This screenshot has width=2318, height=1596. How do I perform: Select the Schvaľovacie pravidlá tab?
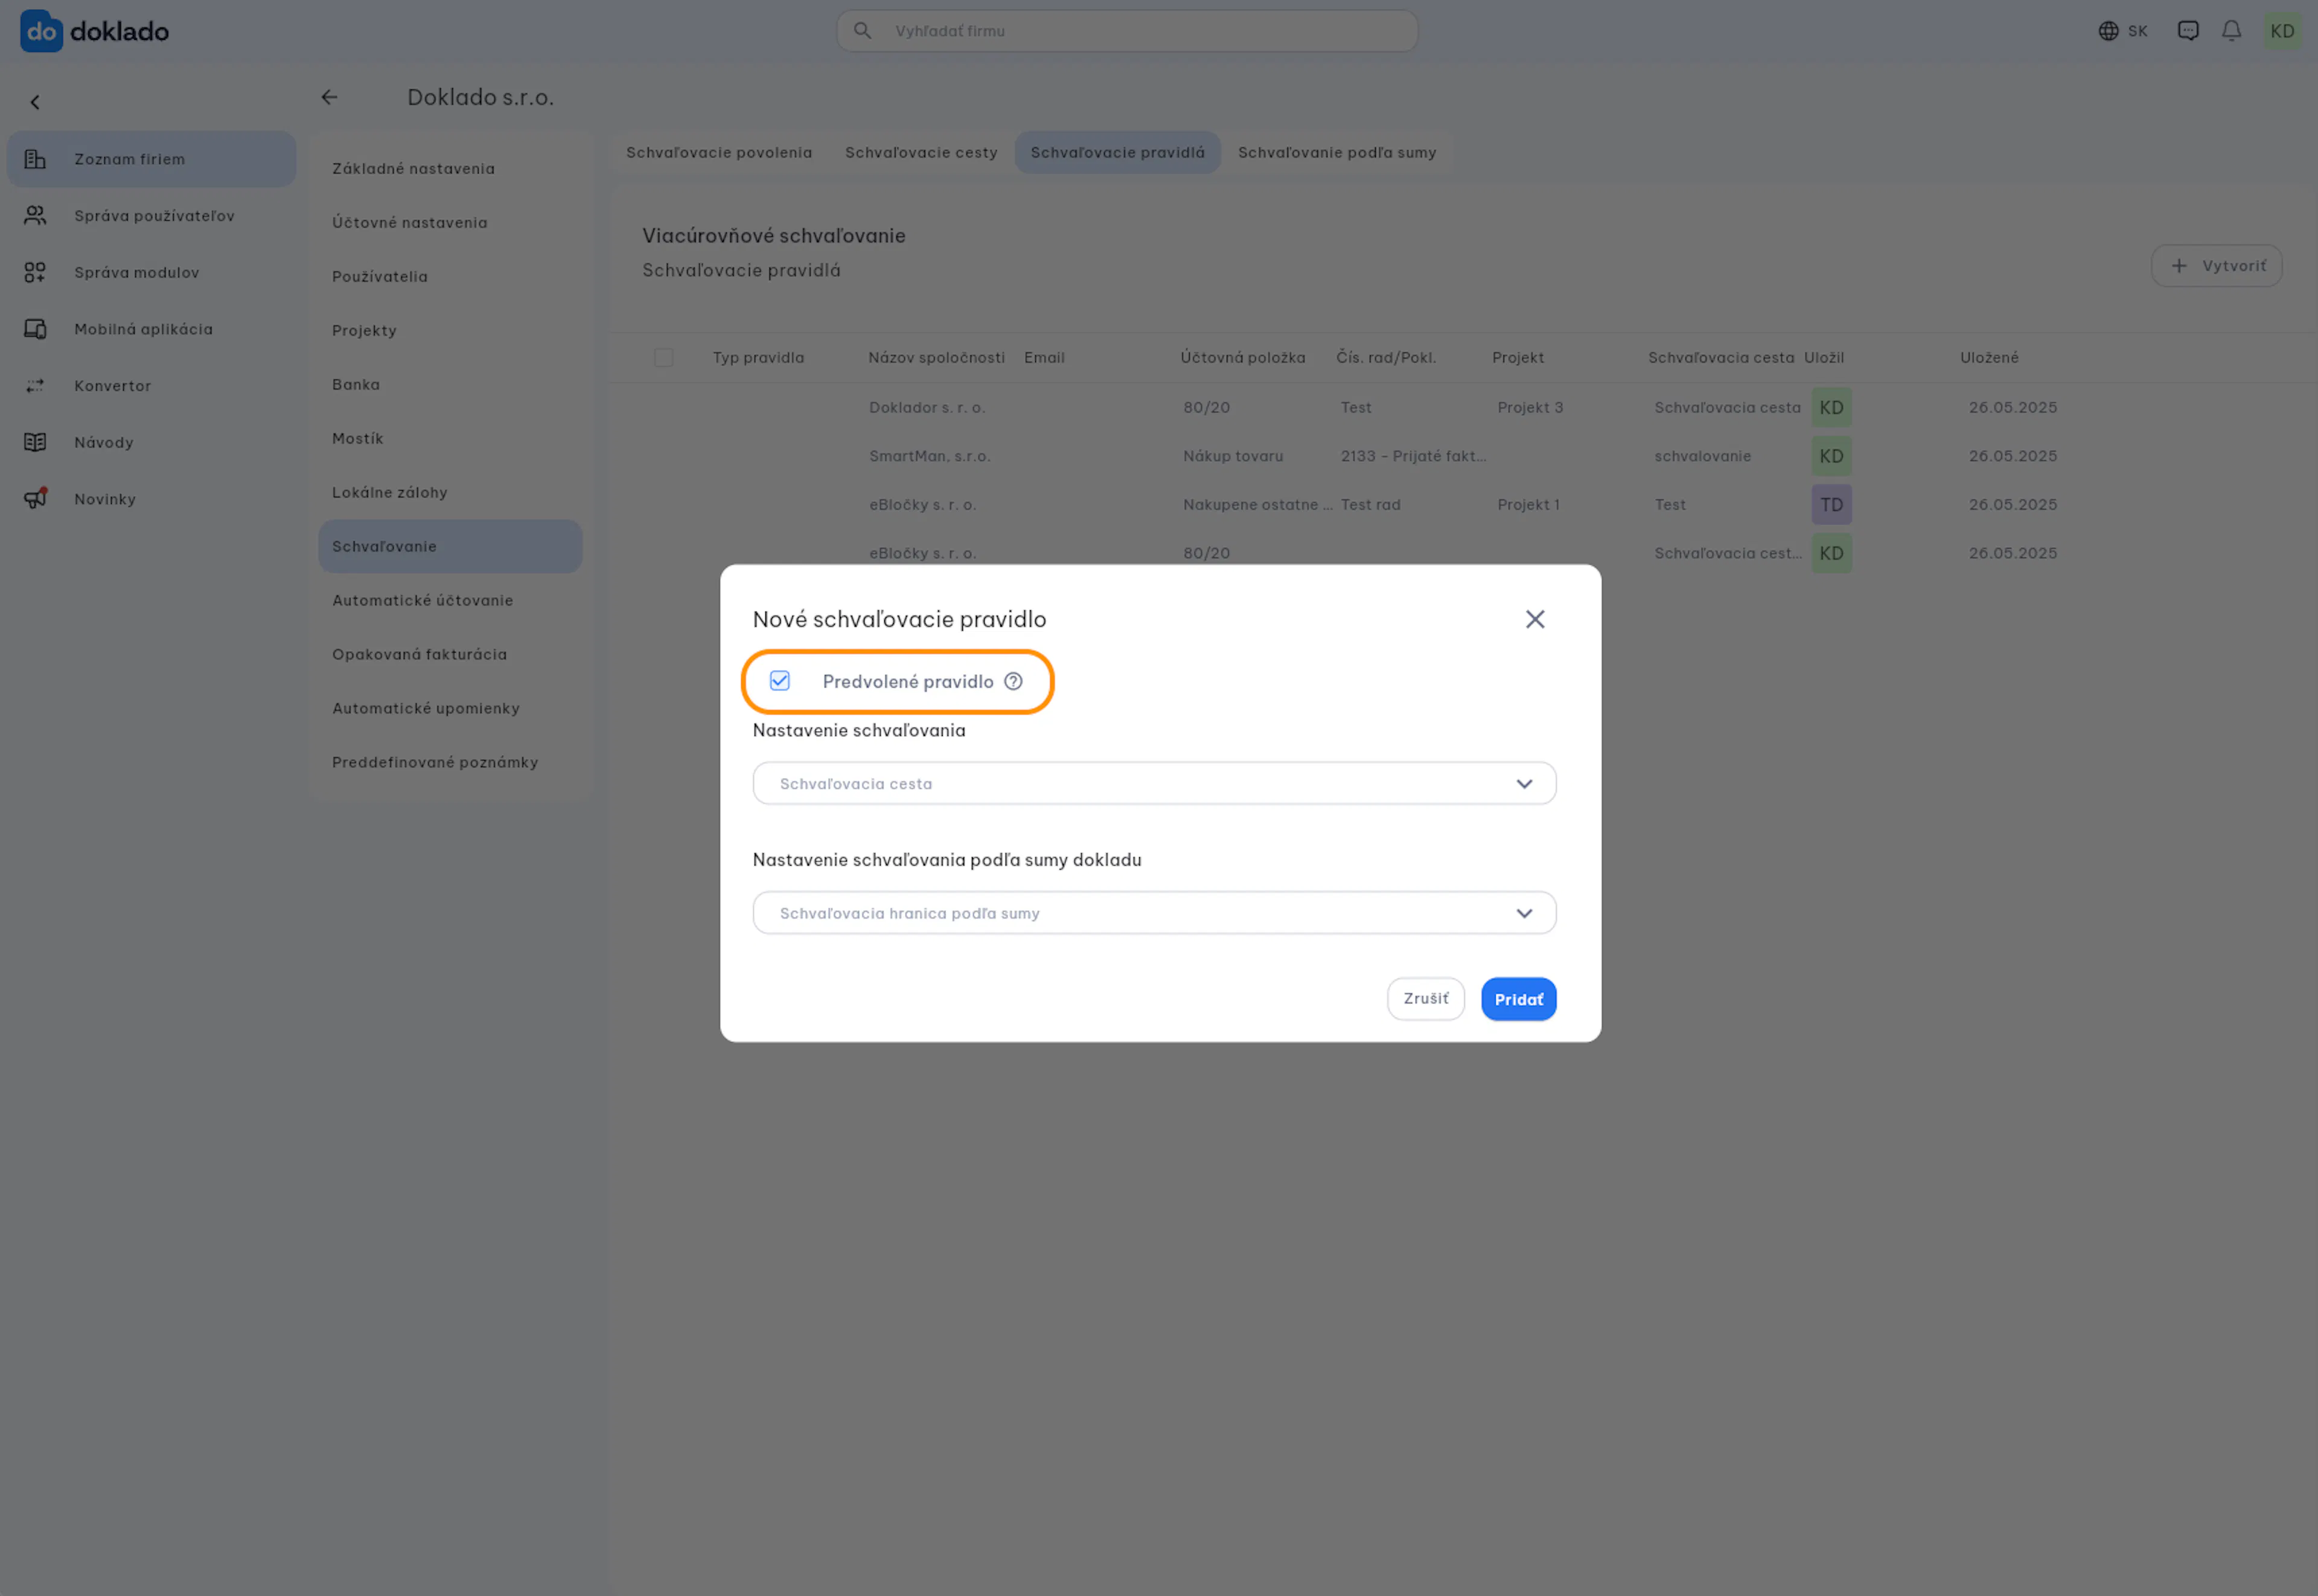(1117, 153)
